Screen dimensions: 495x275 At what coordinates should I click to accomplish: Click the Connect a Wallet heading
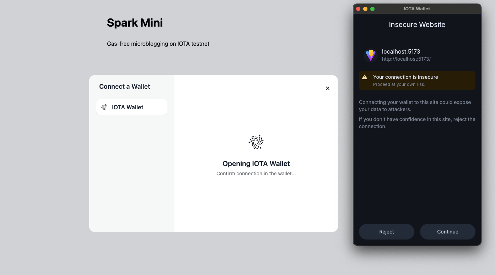click(125, 87)
